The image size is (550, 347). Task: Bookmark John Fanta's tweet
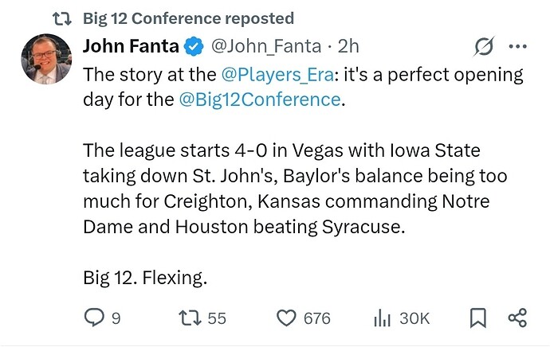[477, 318]
